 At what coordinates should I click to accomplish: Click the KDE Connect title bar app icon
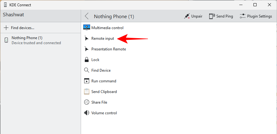pyautogui.click(x=5, y=5)
